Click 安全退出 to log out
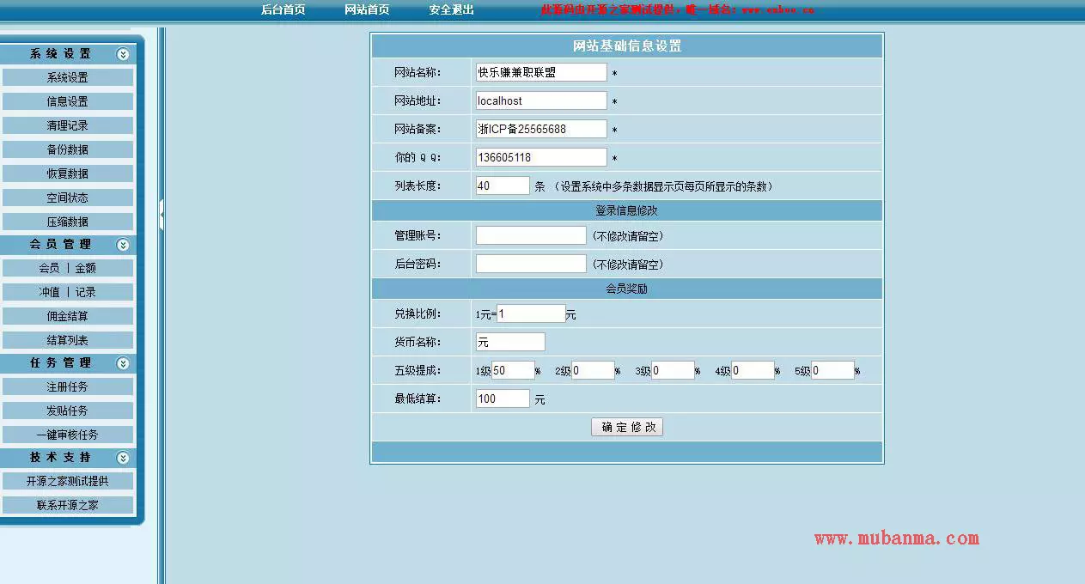This screenshot has width=1085, height=584. (x=451, y=9)
